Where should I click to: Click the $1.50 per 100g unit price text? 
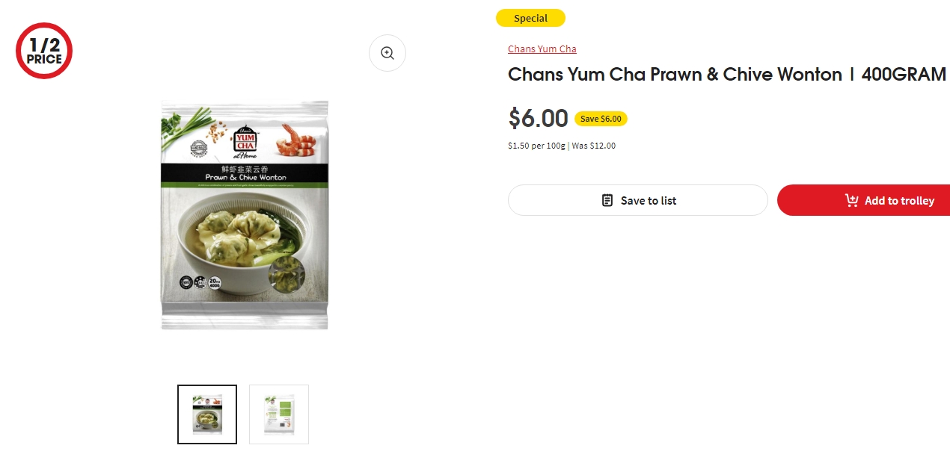click(536, 146)
